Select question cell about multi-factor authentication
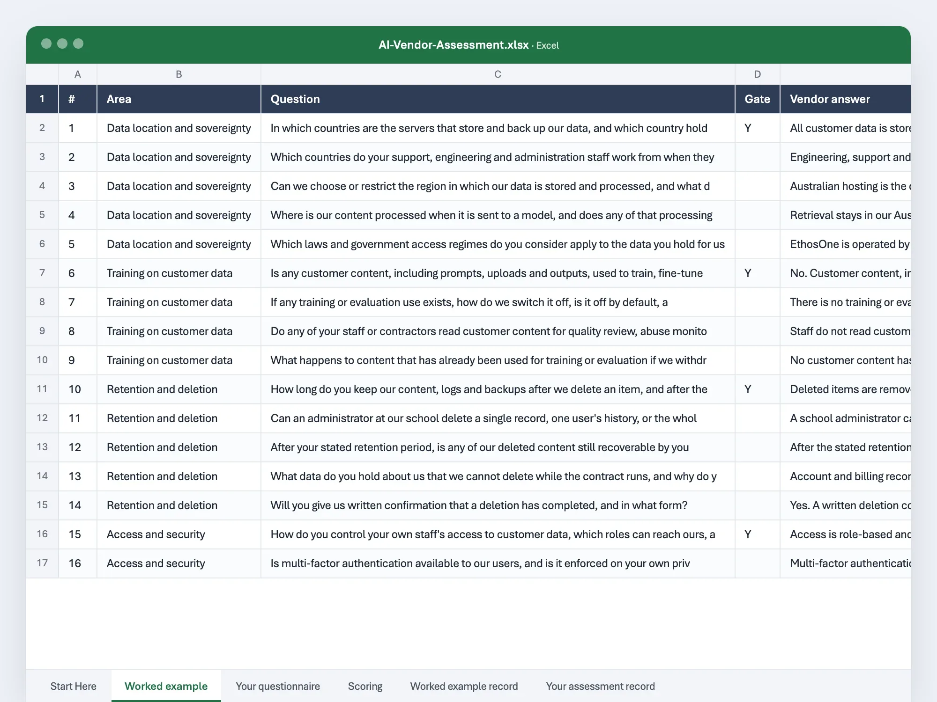The height and width of the screenshot is (702, 937). point(498,563)
